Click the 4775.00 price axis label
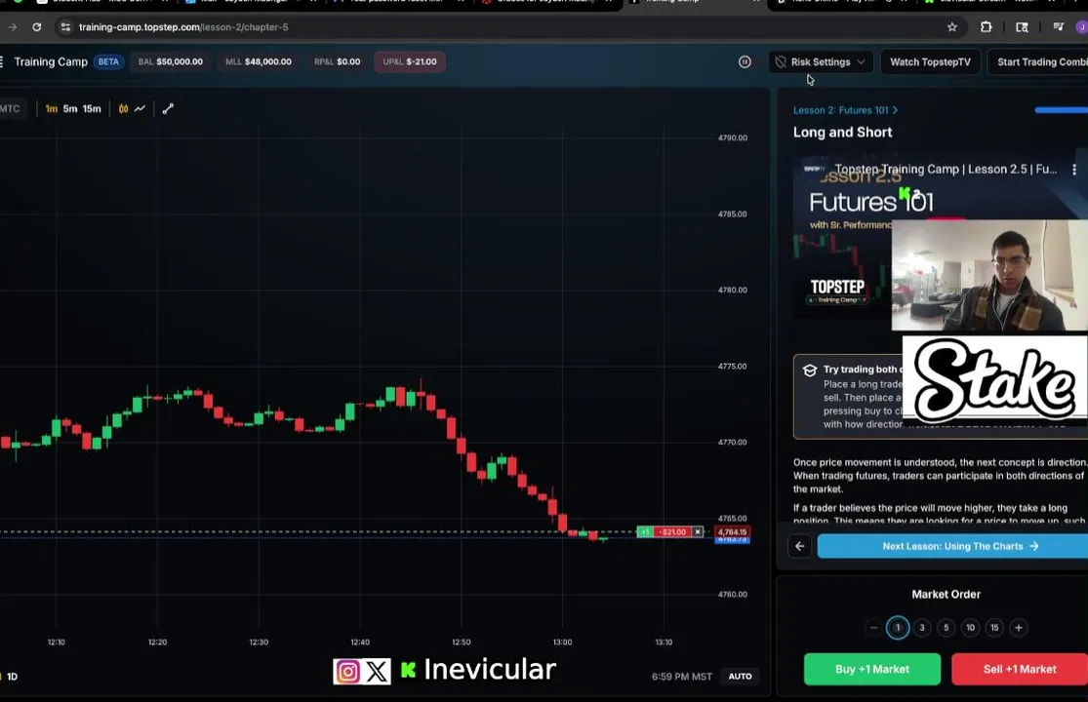This screenshot has height=702, width=1088. click(732, 367)
